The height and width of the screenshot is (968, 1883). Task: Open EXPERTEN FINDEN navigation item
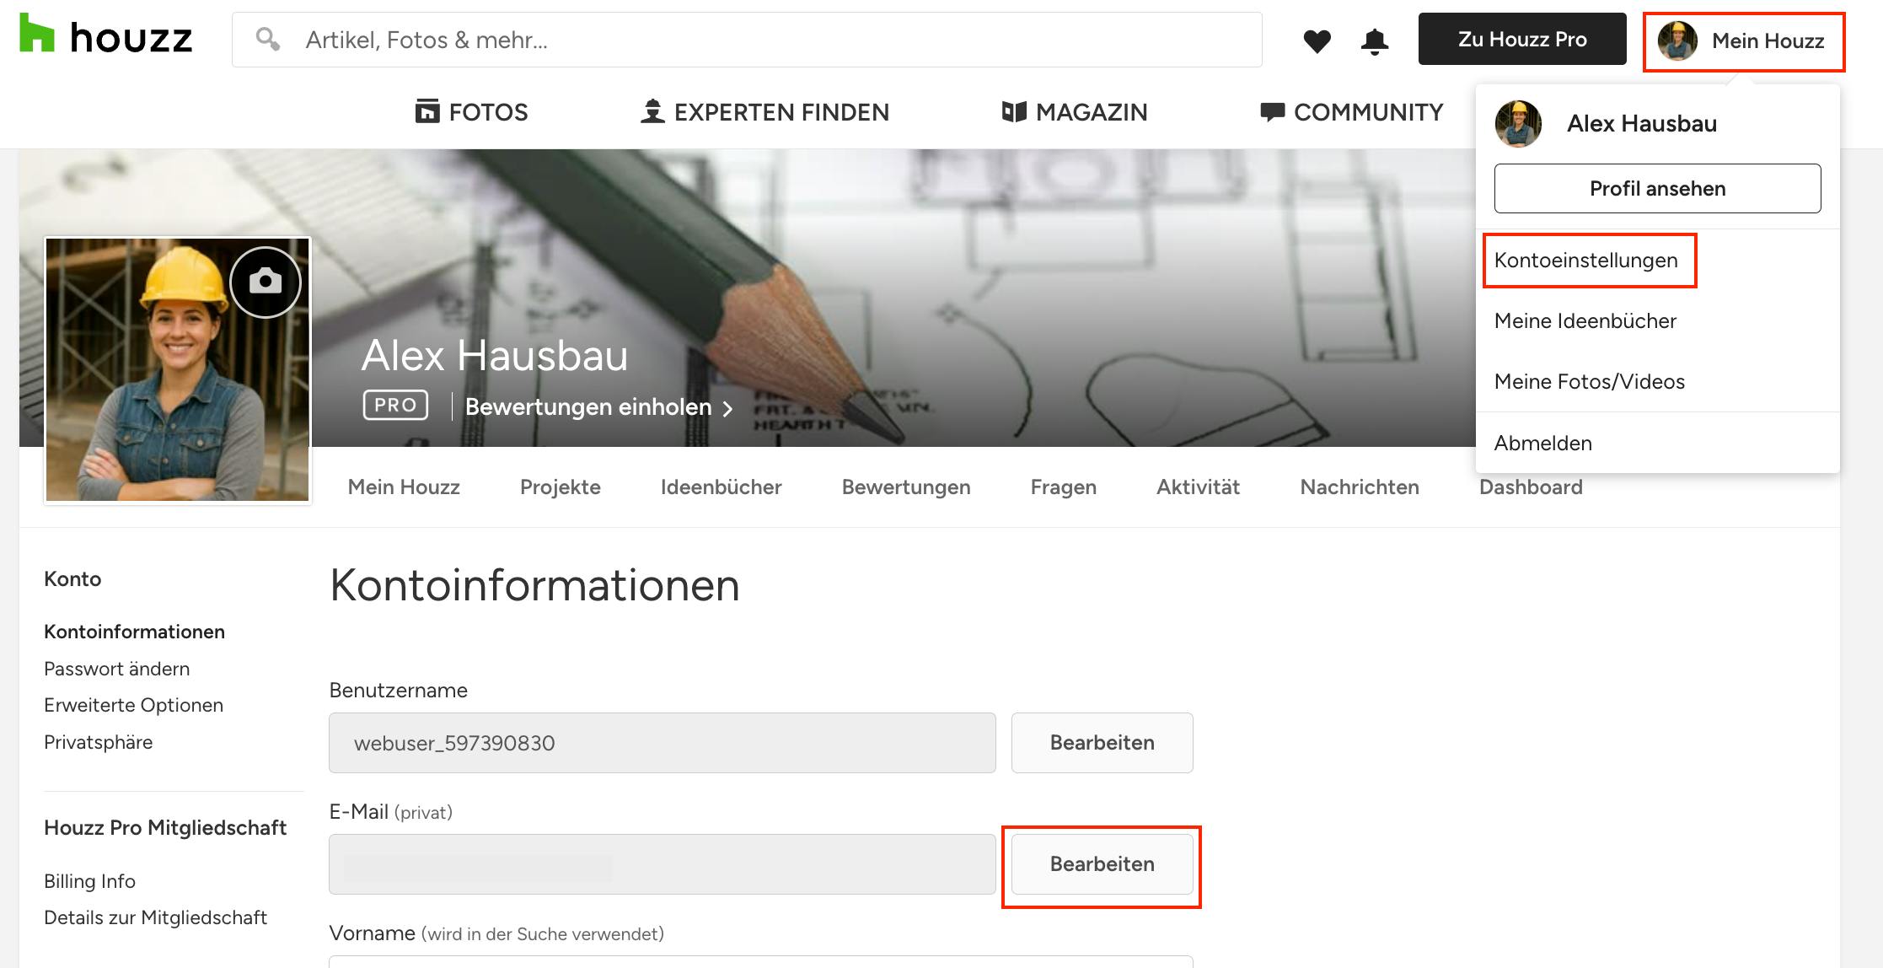pyautogui.click(x=764, y=111)
